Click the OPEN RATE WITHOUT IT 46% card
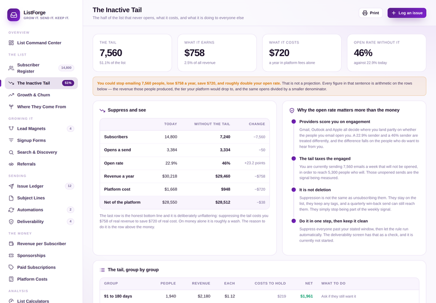 click(386, 53)
